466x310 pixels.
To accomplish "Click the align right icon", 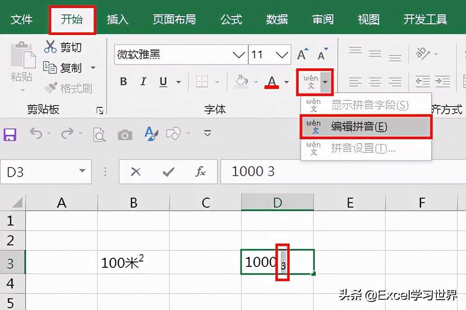I will (395, 81).
